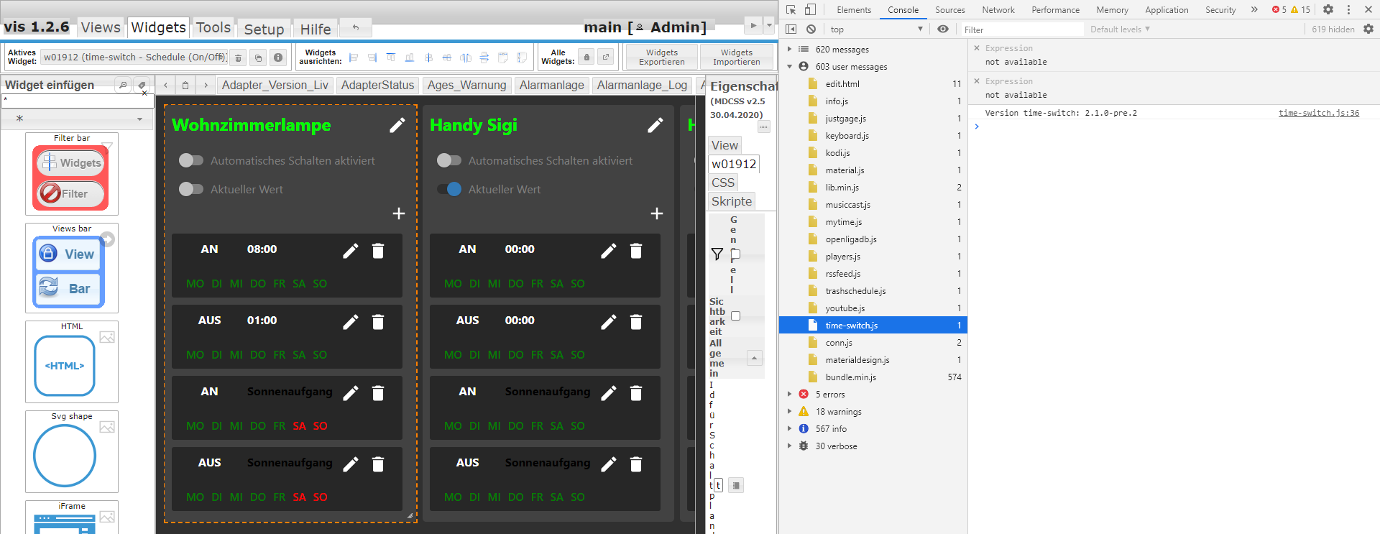Add a trigger to Wohnzimmerlampe

(399, 213)
